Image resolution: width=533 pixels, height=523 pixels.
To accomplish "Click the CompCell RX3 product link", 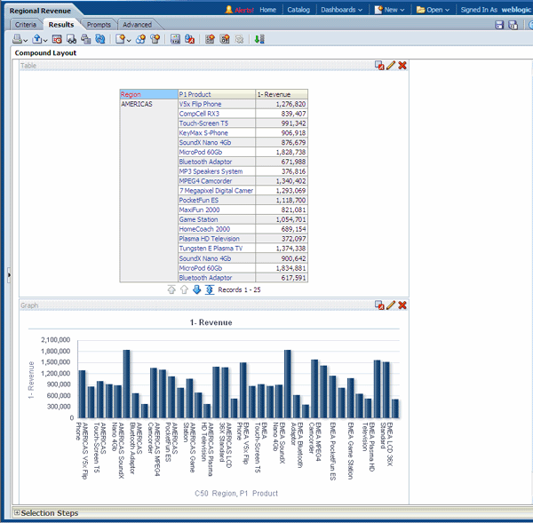I will click(x=199, y=114).
